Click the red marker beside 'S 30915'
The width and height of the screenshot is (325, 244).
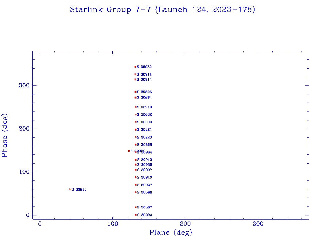point(70,189)
